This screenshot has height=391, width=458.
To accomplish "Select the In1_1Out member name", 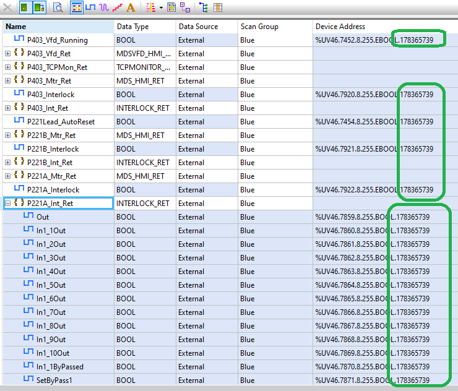I will coord(51,231).
